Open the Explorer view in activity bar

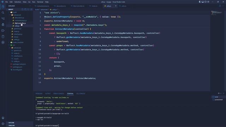[3, 7]
